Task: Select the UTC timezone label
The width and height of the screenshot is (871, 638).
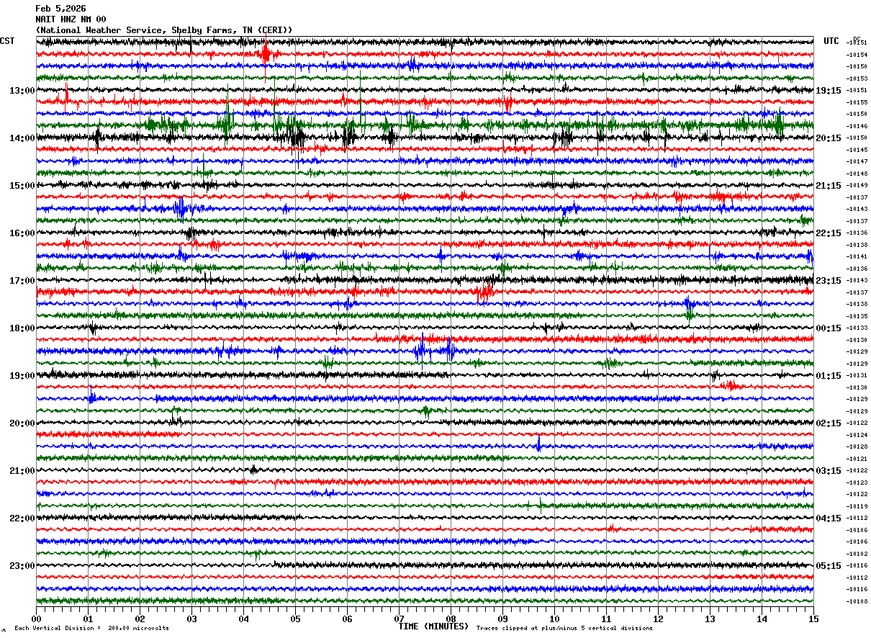Action: point(831,41)
